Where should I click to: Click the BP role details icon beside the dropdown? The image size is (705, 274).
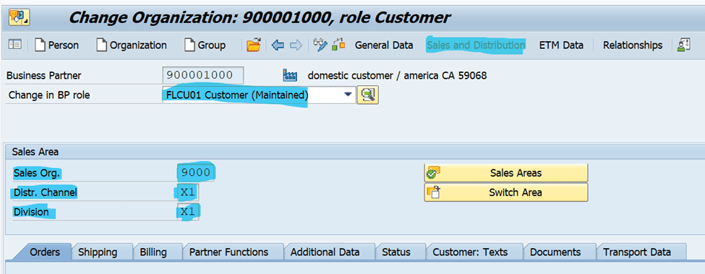click(368, 94)
